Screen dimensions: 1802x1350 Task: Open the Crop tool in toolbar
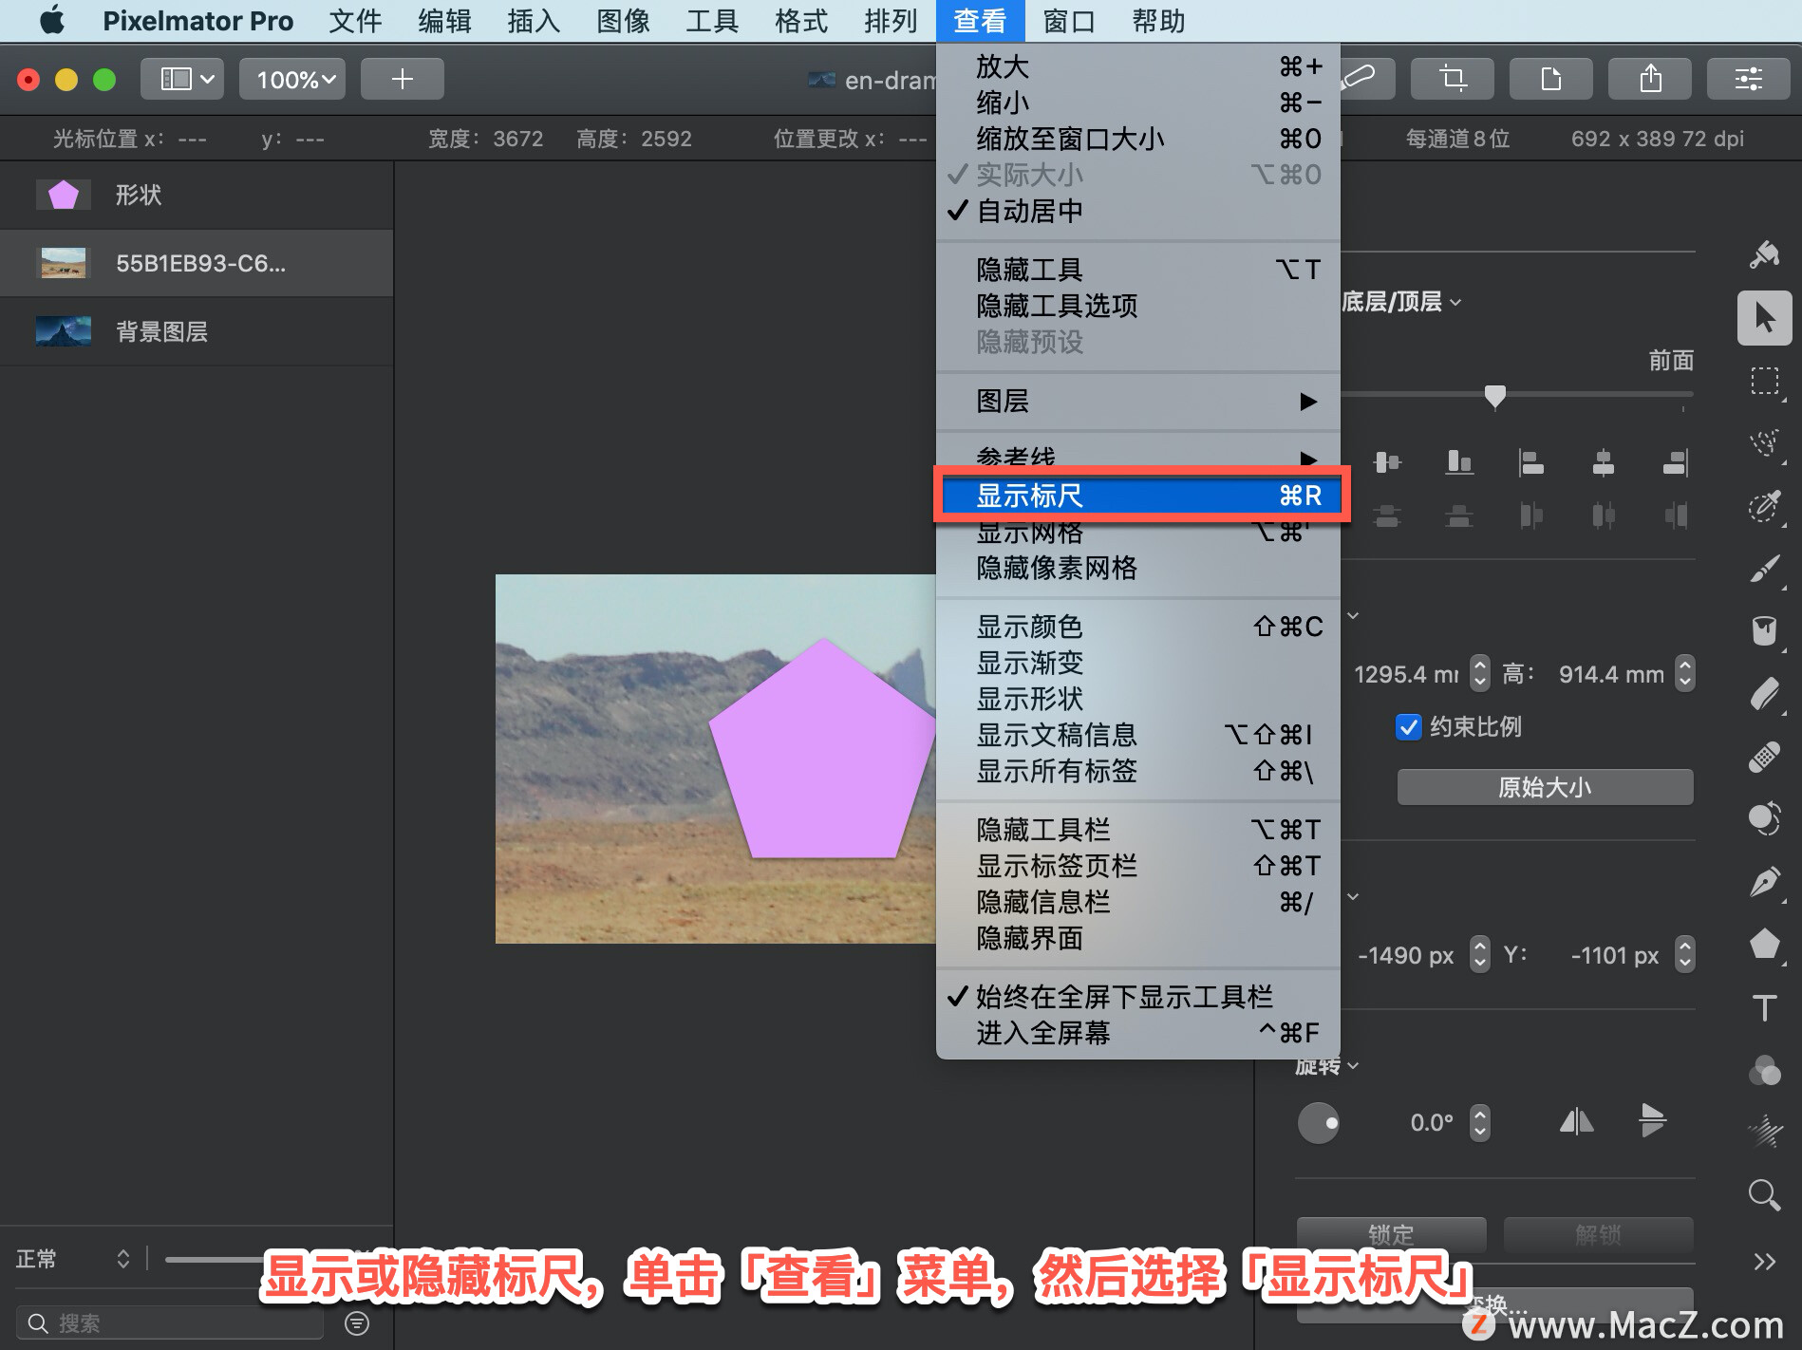(1452, 79)
